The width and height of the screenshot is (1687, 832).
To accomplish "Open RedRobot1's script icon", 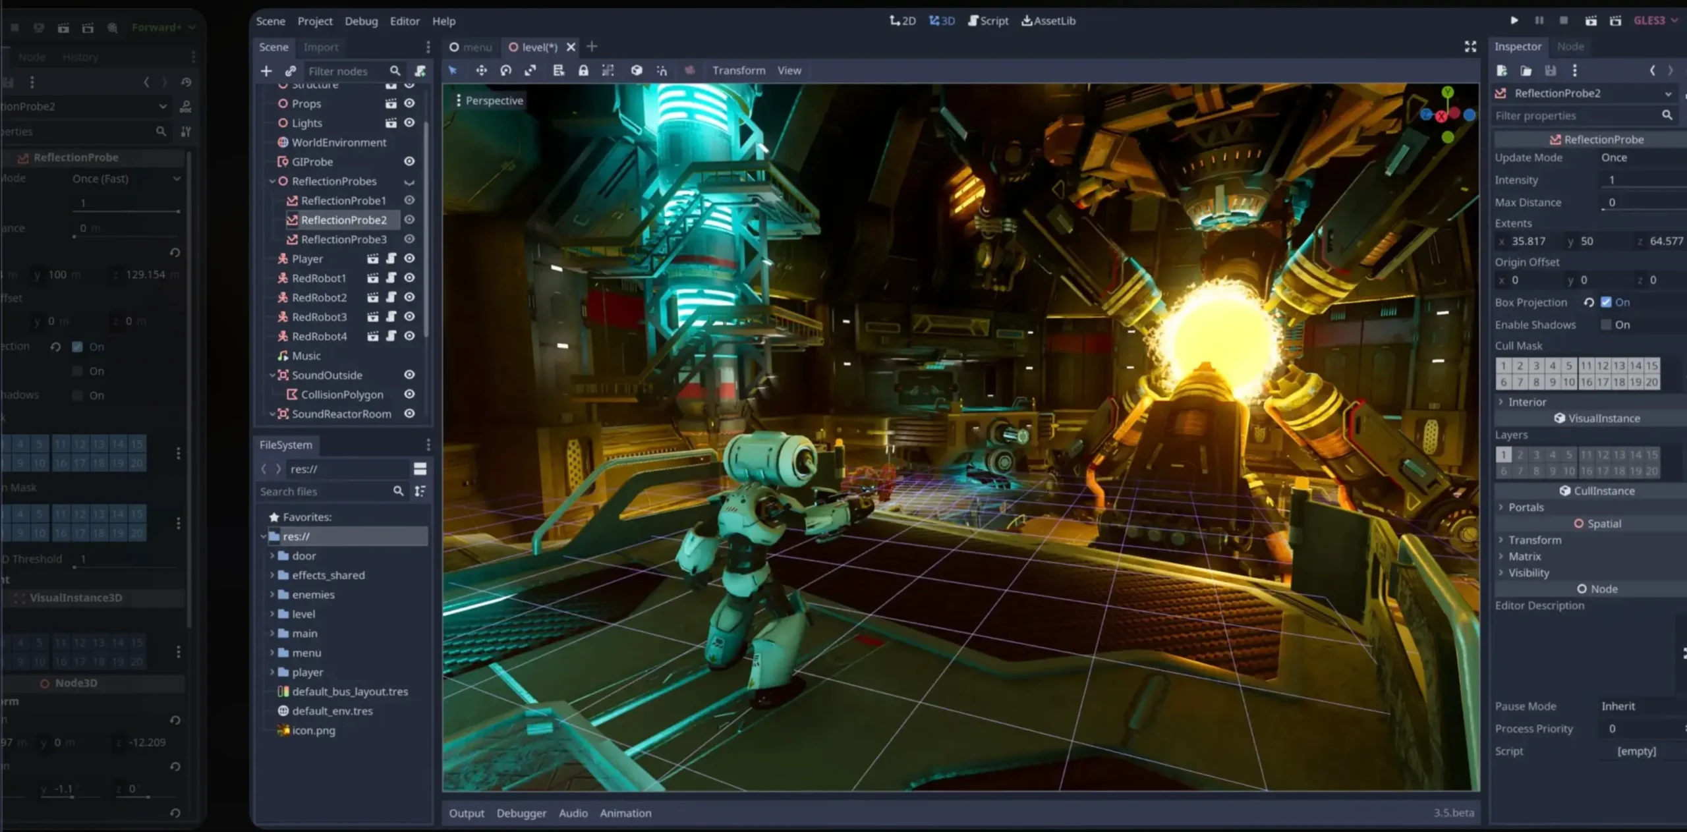I will point(391,278).
